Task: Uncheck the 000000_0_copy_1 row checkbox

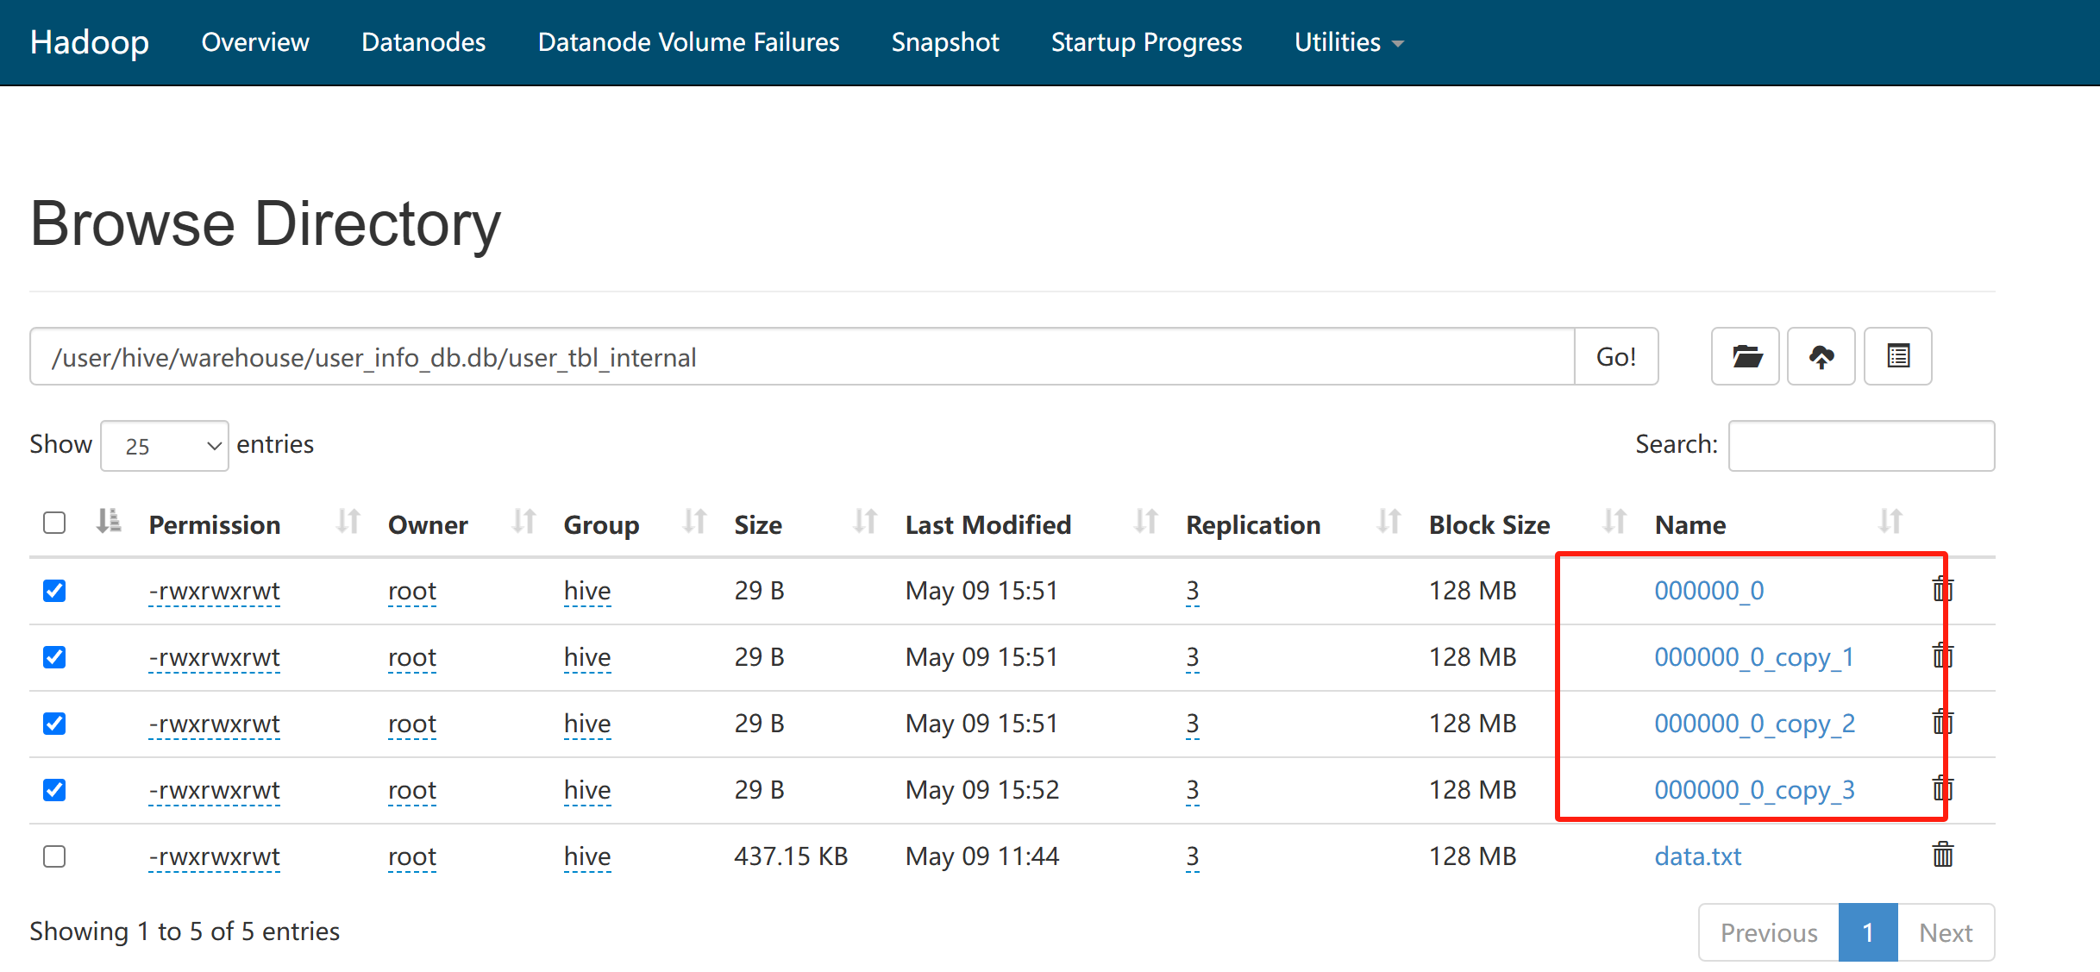Action: tap(54, 657)
